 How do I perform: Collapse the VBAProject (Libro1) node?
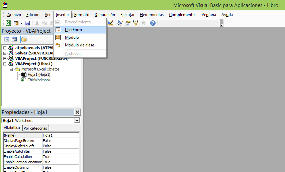pyautogui.click(x=5, y=64)
